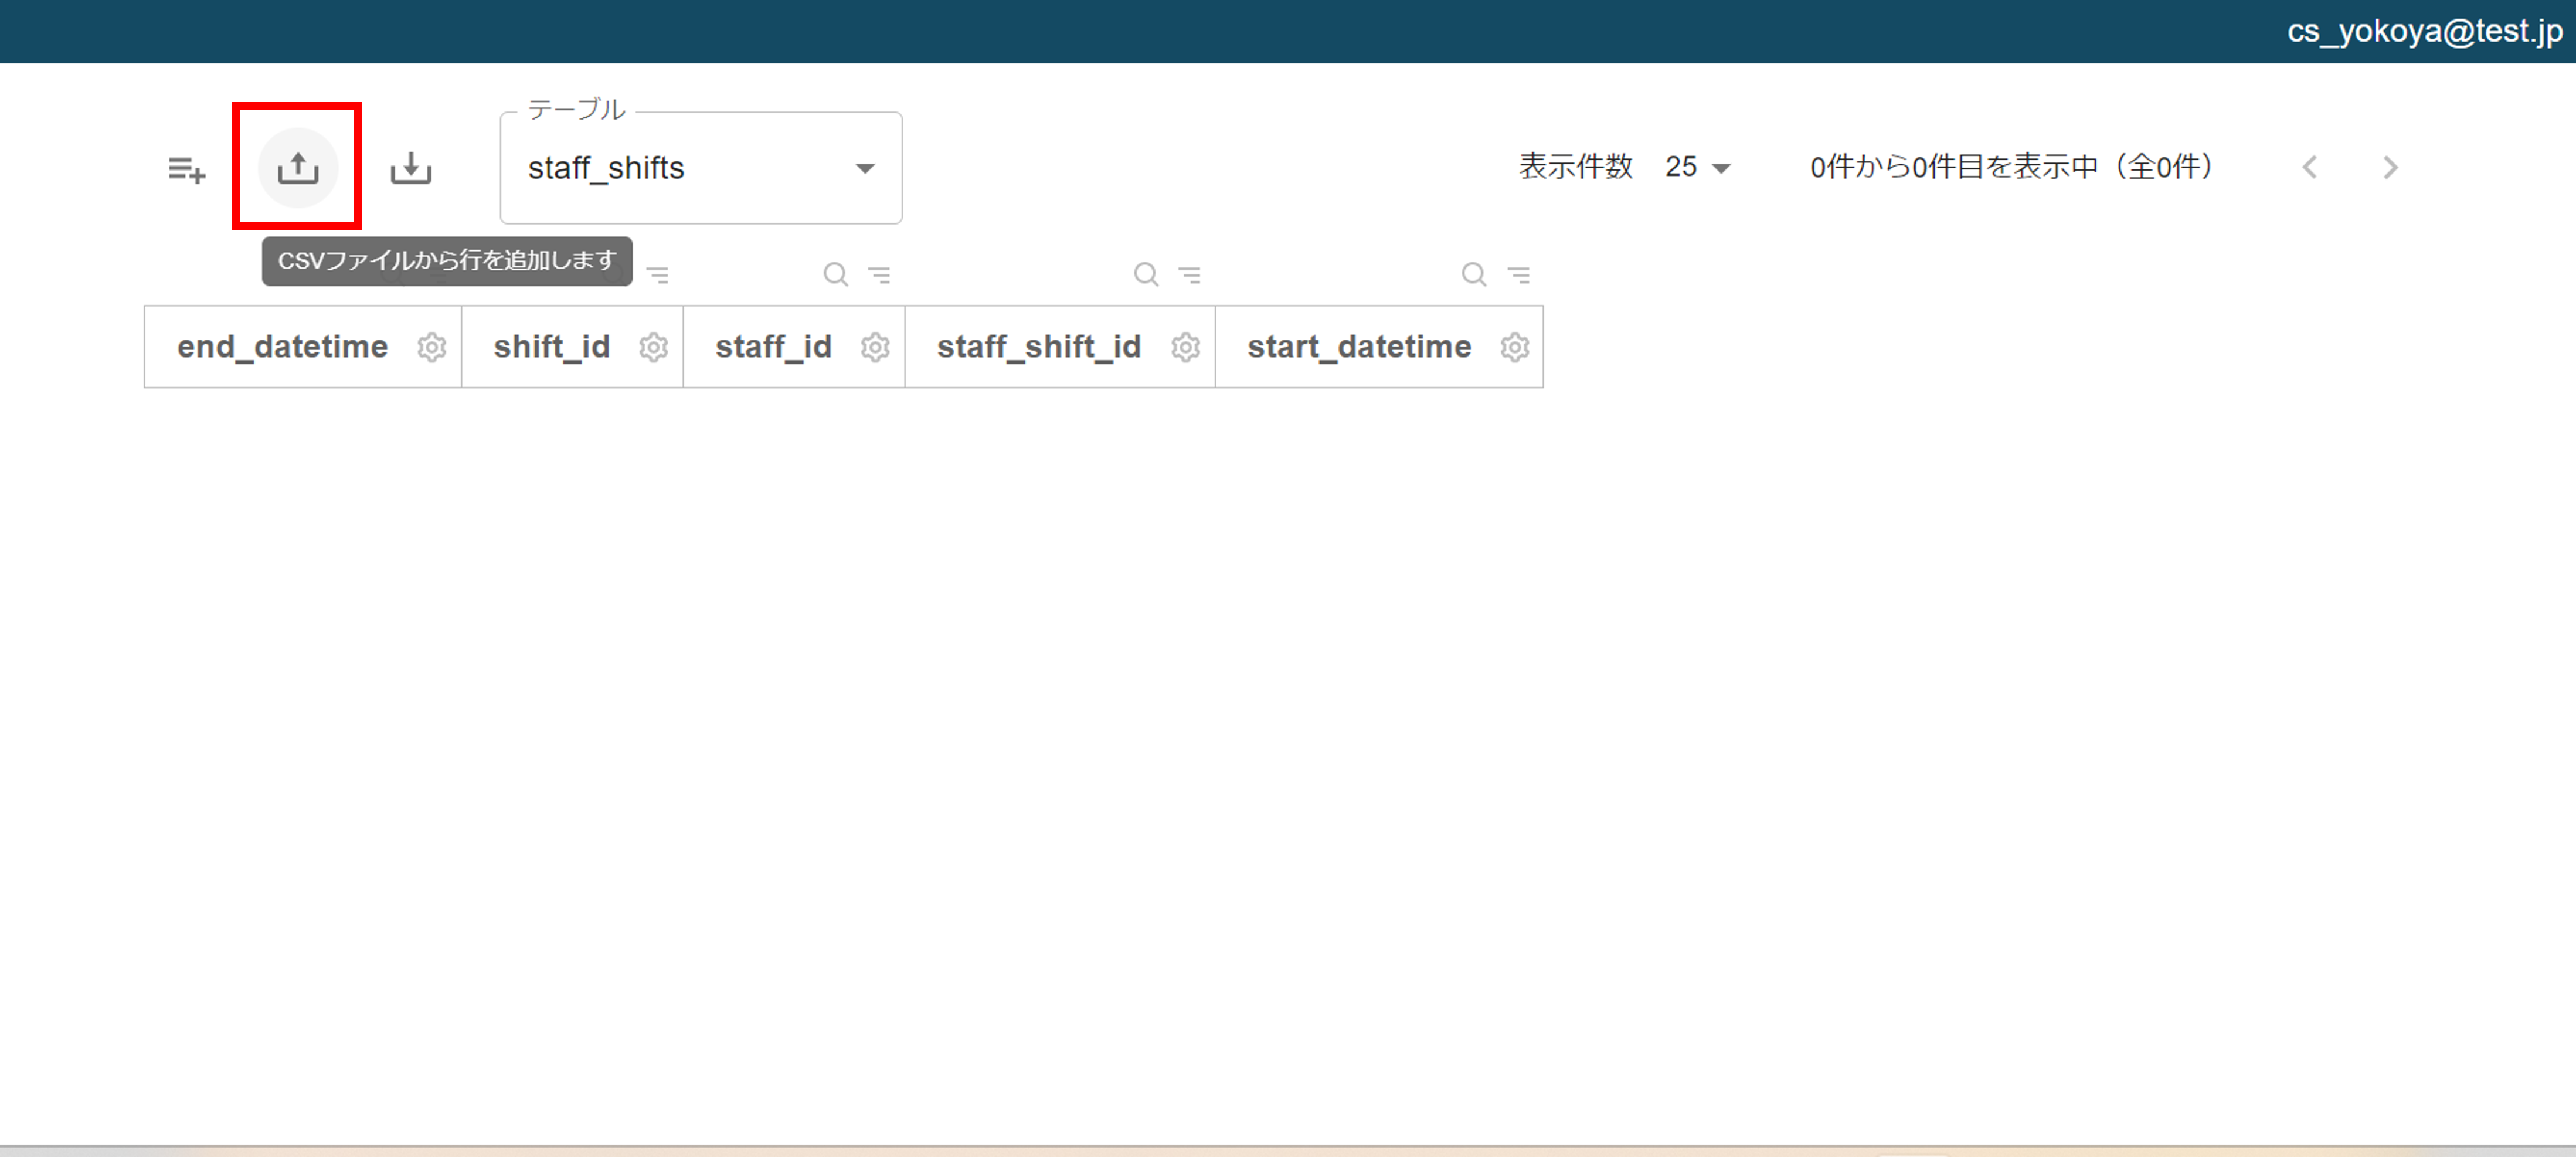
Task: Click the 0件から0件目を表示中 pagination text
Action: coord(2012,167)
